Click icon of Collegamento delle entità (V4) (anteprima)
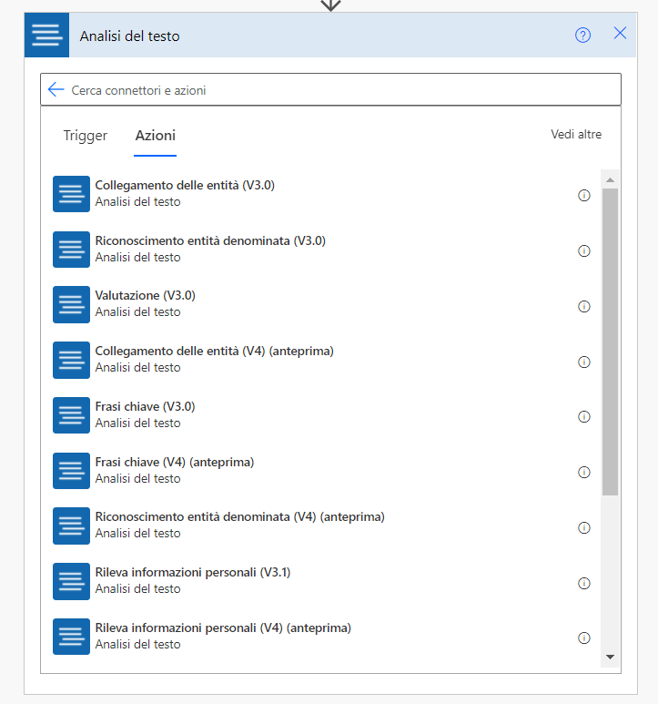 tap(71, 360)
